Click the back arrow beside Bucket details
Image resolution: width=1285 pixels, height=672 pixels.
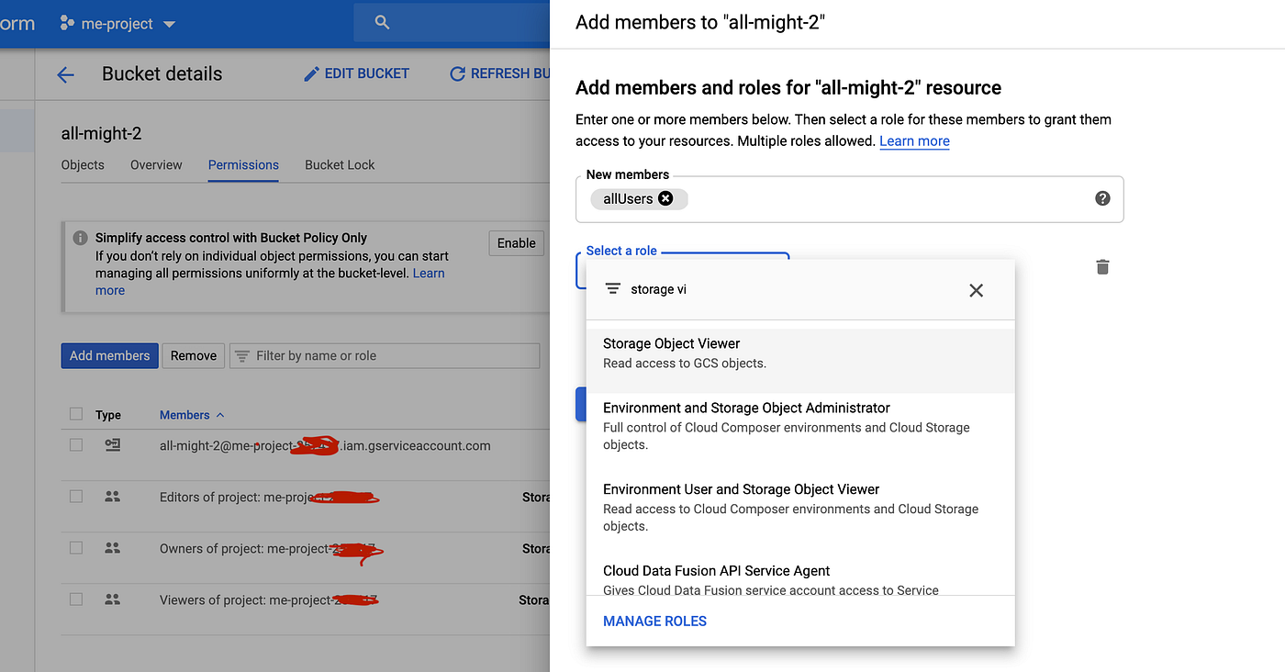click(x=65, y=75)
